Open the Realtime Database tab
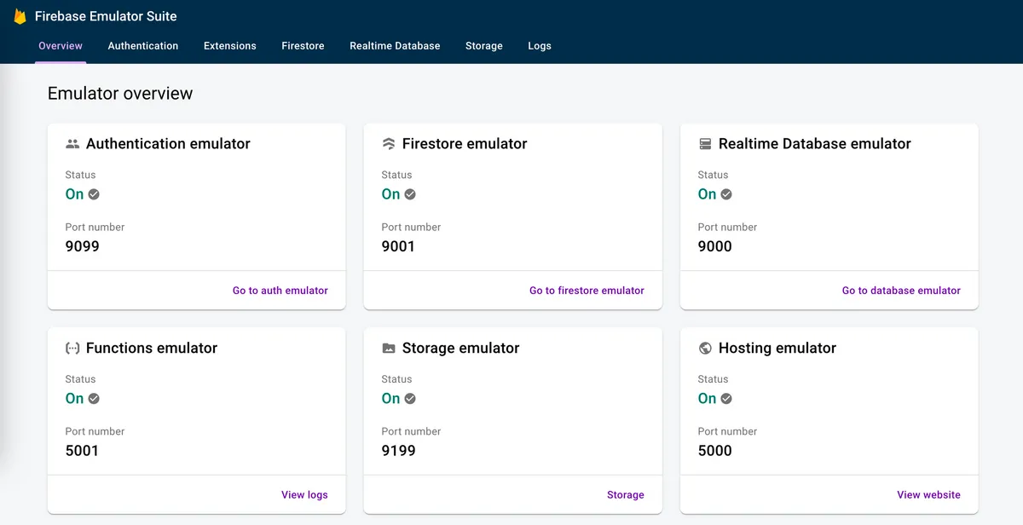The height and width of the screenshot is (525, 1023). pyautogui.click(x=395, y=46)
